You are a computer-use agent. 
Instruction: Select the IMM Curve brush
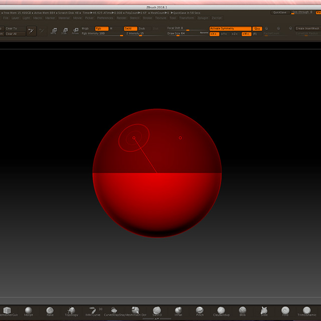point(93,311)
